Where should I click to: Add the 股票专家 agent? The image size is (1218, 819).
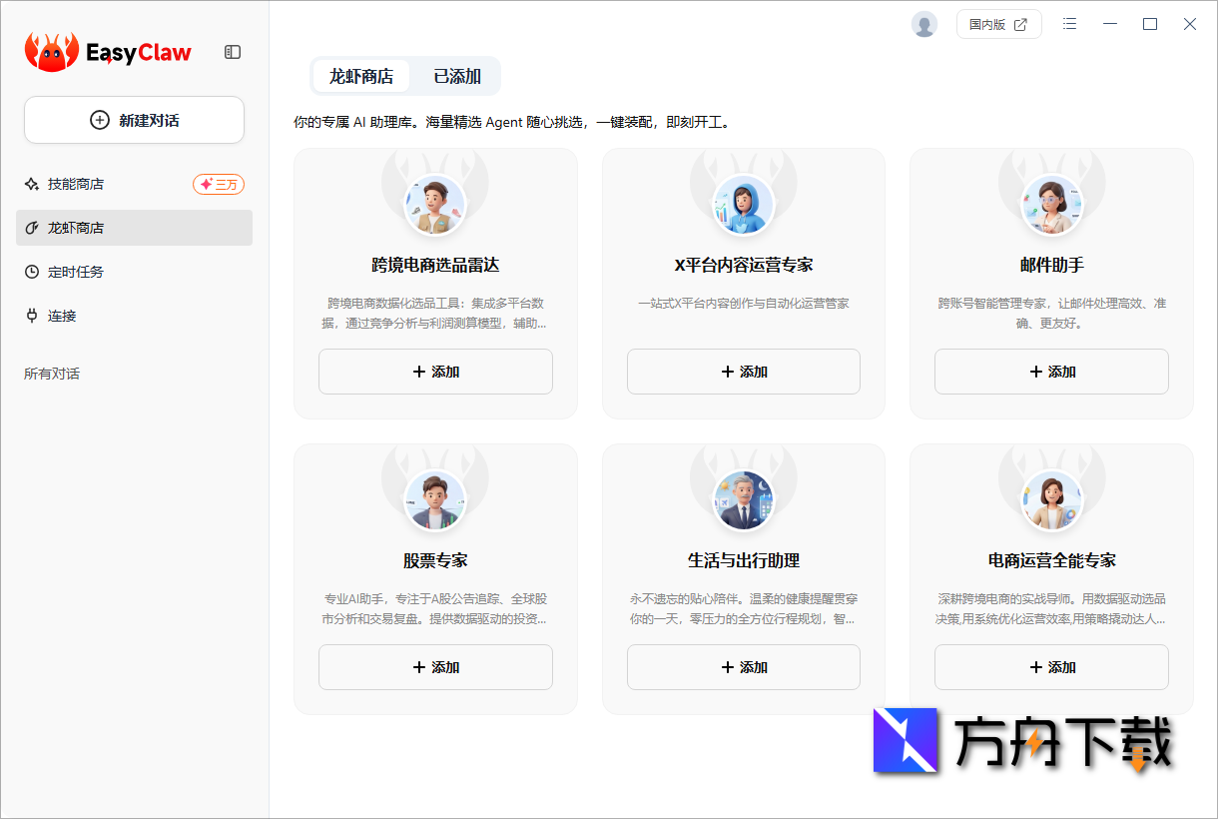pyautogui.click(x=435, y=666)
